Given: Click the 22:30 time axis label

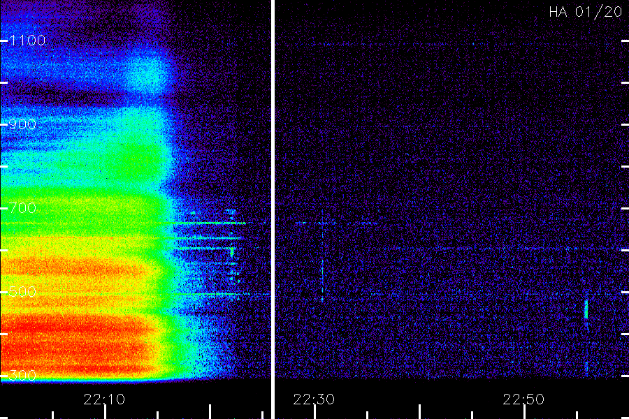Looking at the screenshot, I should point(314,399).
